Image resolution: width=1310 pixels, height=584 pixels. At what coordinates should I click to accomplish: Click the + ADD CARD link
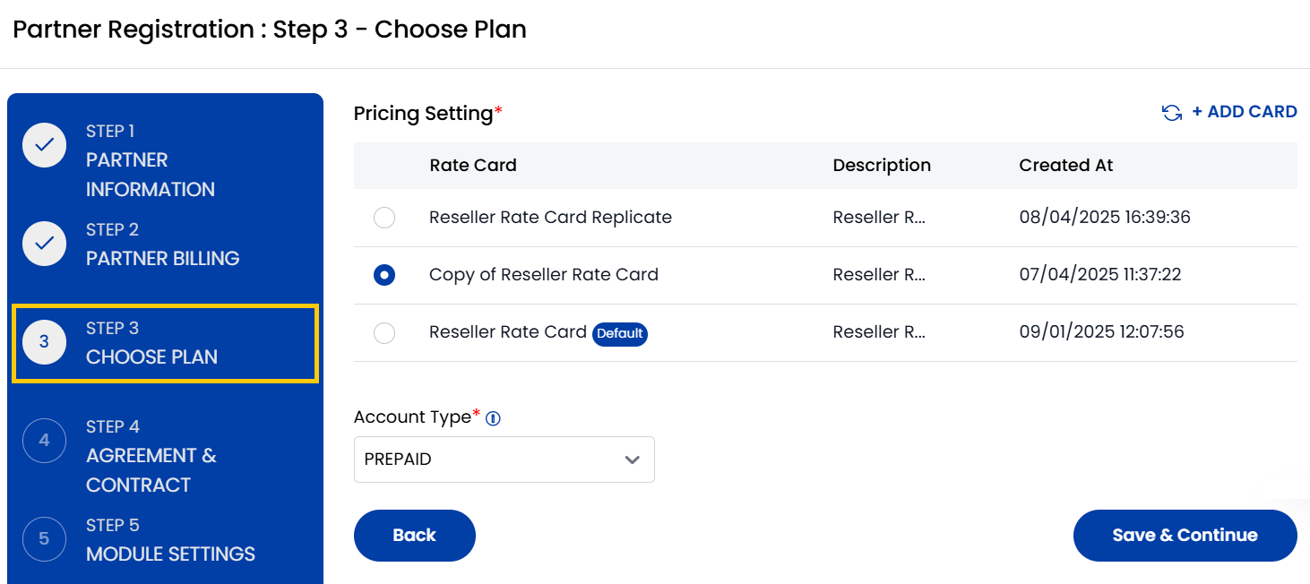[1244, 112]
